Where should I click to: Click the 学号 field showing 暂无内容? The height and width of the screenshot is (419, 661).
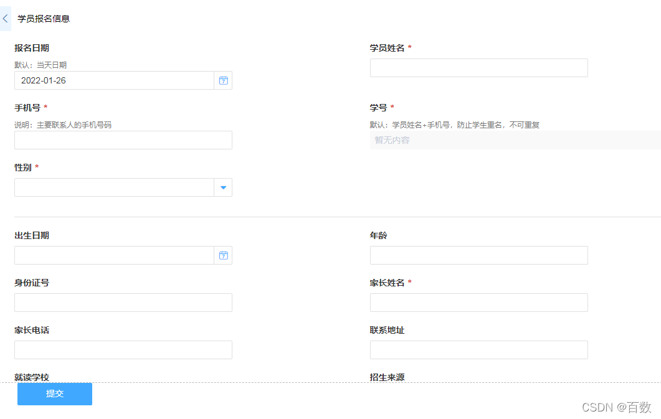click(x=515, y=140)
